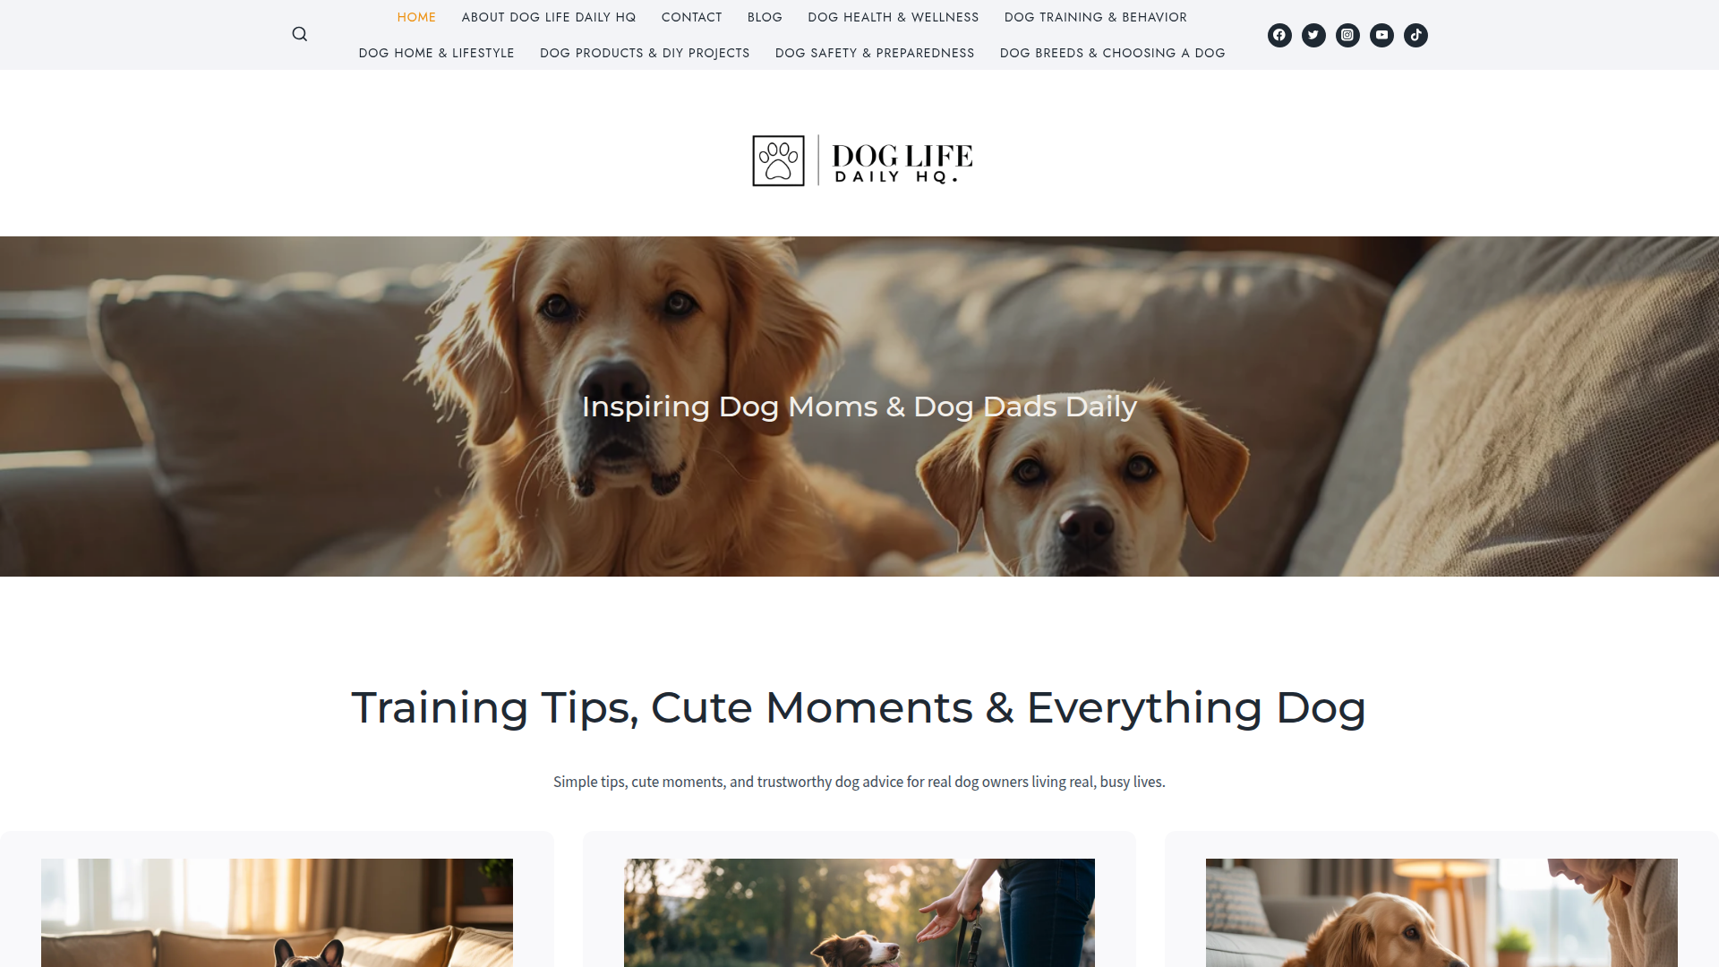1719x967 pixels.
Task: Open the Twitter social icon
Action: (x=1313, y=35)
